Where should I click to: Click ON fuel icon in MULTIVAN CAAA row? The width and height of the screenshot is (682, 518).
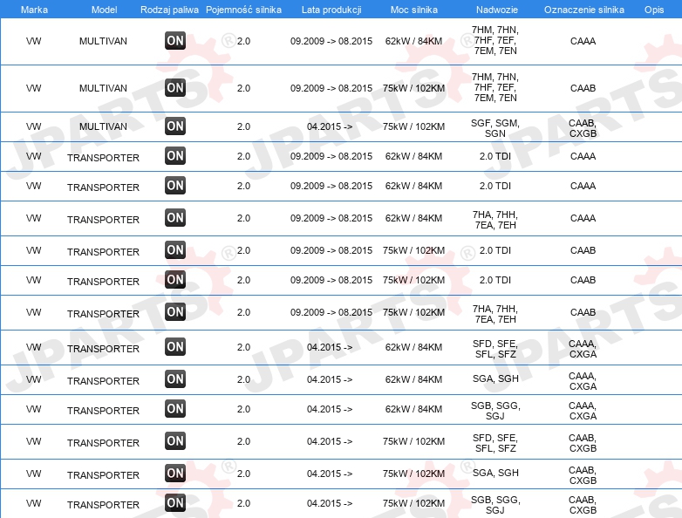tap(175, 41)
